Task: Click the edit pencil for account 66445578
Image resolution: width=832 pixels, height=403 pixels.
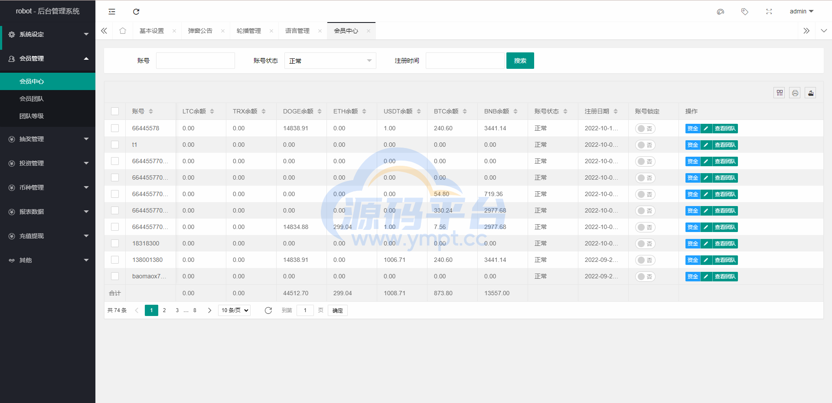Action: click(706, 129)
